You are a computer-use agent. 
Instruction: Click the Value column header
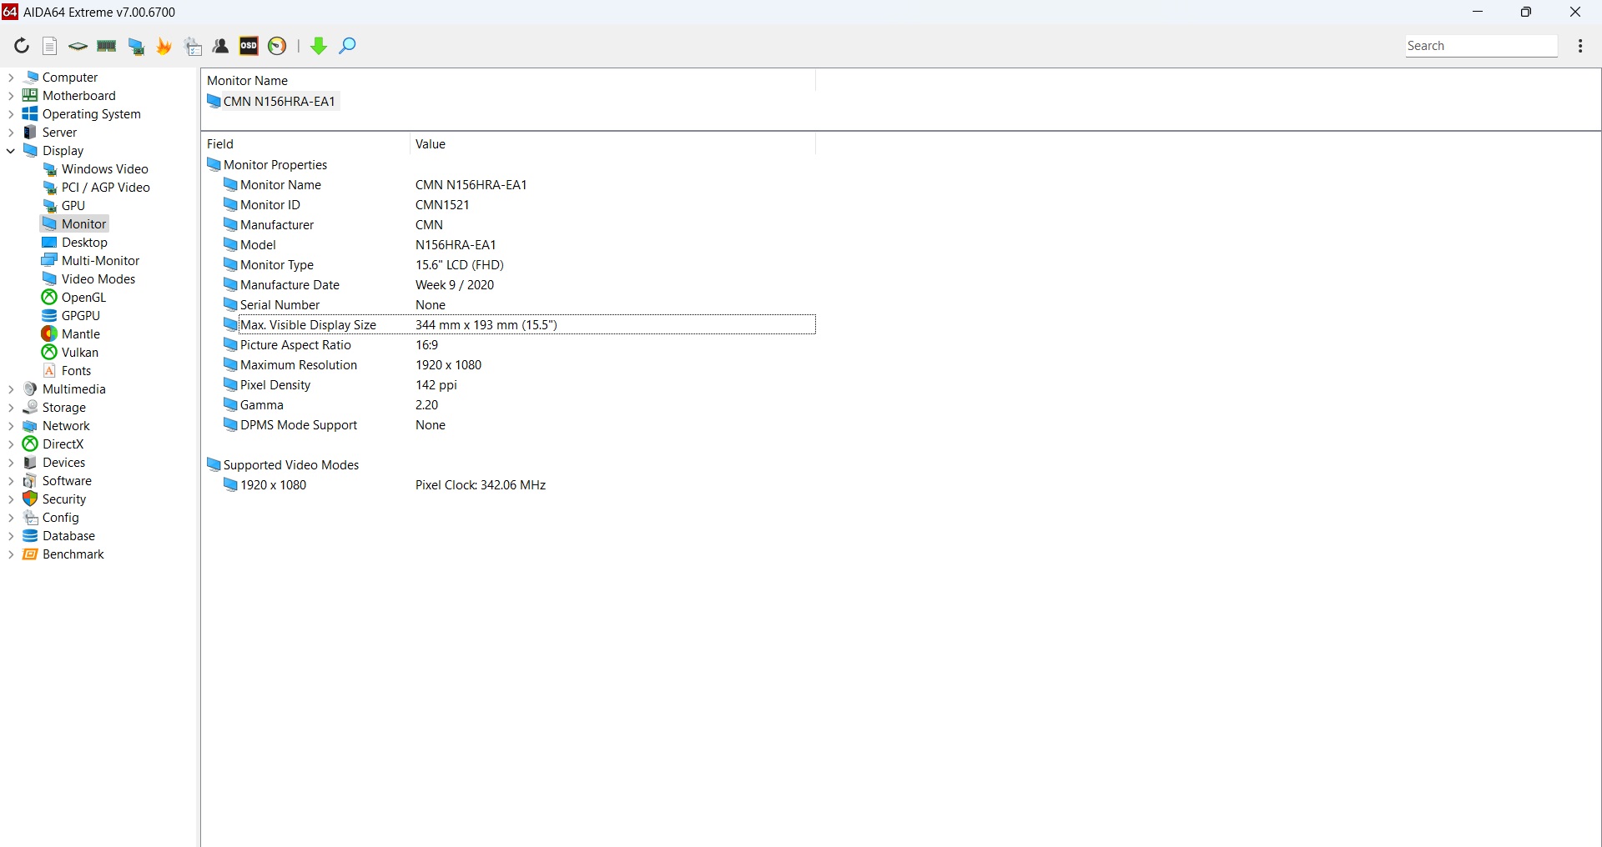[612, 144]
